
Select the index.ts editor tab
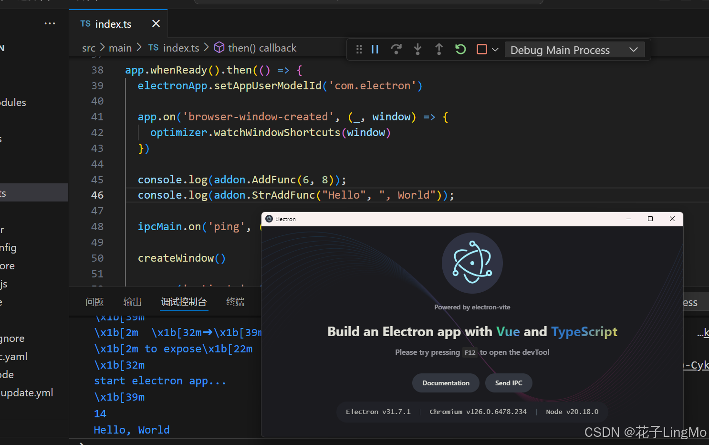(118, 24)
